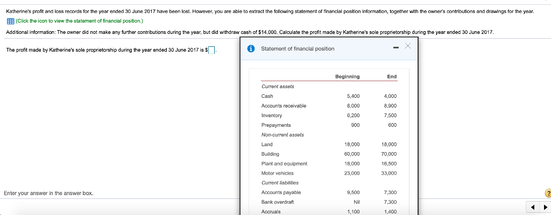Viewport: 551px width, 215px height.
Task: Click the popup title Statement of financial position
Action: pos(298,49)
